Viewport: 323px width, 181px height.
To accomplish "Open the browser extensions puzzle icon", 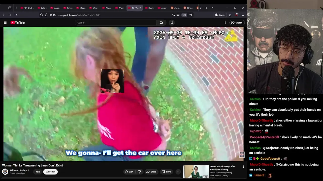I will 230,15.
